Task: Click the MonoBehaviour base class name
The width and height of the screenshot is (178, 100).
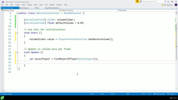Action: coord(73,13)
